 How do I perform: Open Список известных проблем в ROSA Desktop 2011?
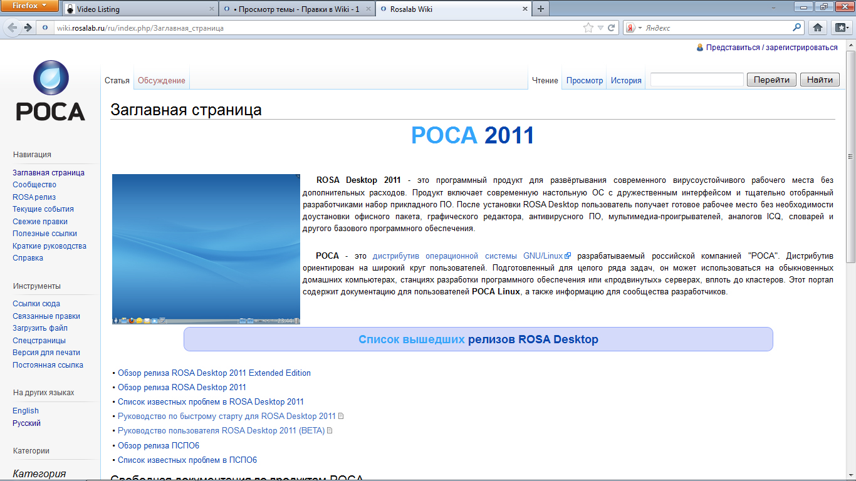(211, 402)
